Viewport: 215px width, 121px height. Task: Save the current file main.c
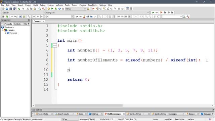[x=10, y=9]
